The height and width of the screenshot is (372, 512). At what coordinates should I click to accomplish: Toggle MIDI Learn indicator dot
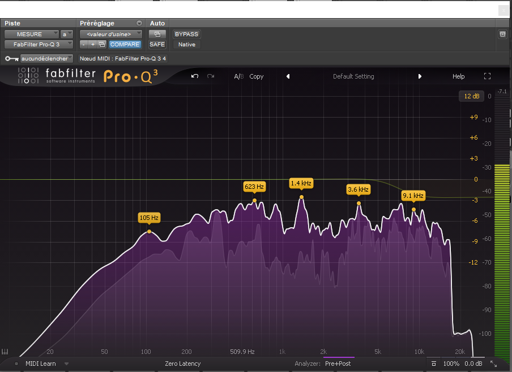pos(16,364)
